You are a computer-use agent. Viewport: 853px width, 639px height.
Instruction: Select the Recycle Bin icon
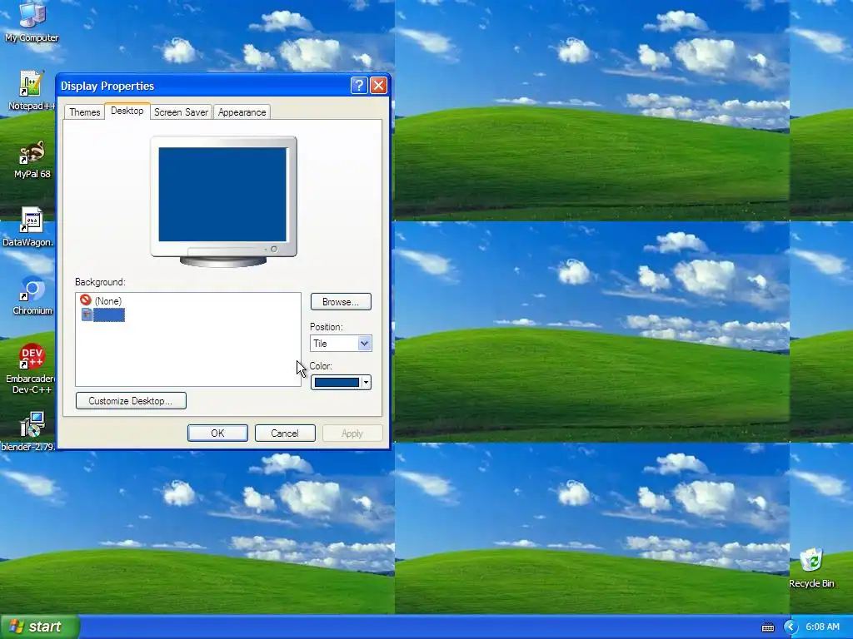pos(811,567)
